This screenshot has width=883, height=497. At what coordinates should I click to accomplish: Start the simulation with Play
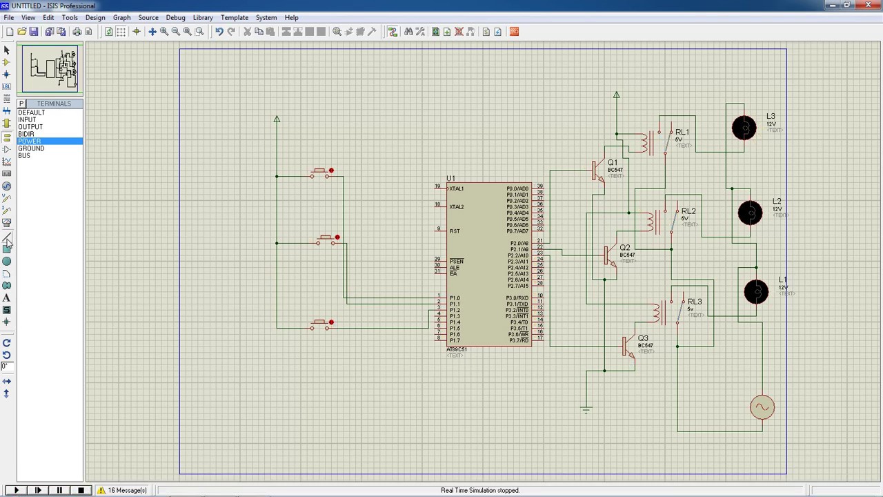point(16,490)
